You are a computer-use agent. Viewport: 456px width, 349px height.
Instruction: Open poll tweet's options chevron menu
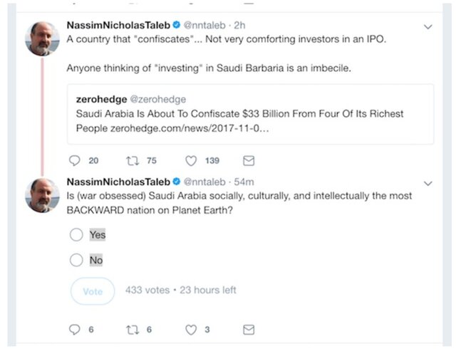[427, 183]
